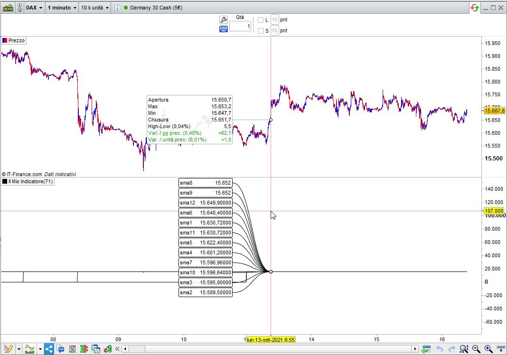This screenshot has height=355, width=507.
Task: Enable the S order checkbox
Action: [260, 31]
